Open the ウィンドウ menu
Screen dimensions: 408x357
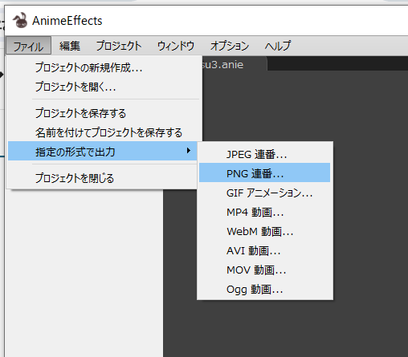click(x=176, y=46)
